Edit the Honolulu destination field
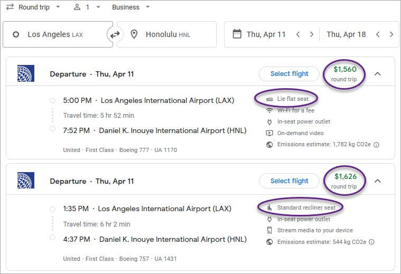The image size is (401, 274). point(168,34)
